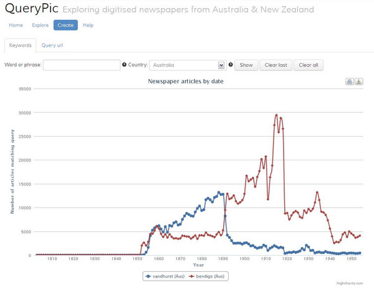Click the chart print icon
374x295 pixels.
tap(350, 82)
